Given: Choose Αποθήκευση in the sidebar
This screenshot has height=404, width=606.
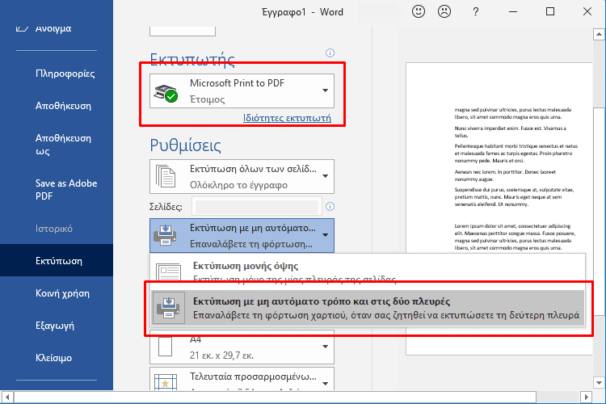Looking at the screenshot, I should [63, 106].
